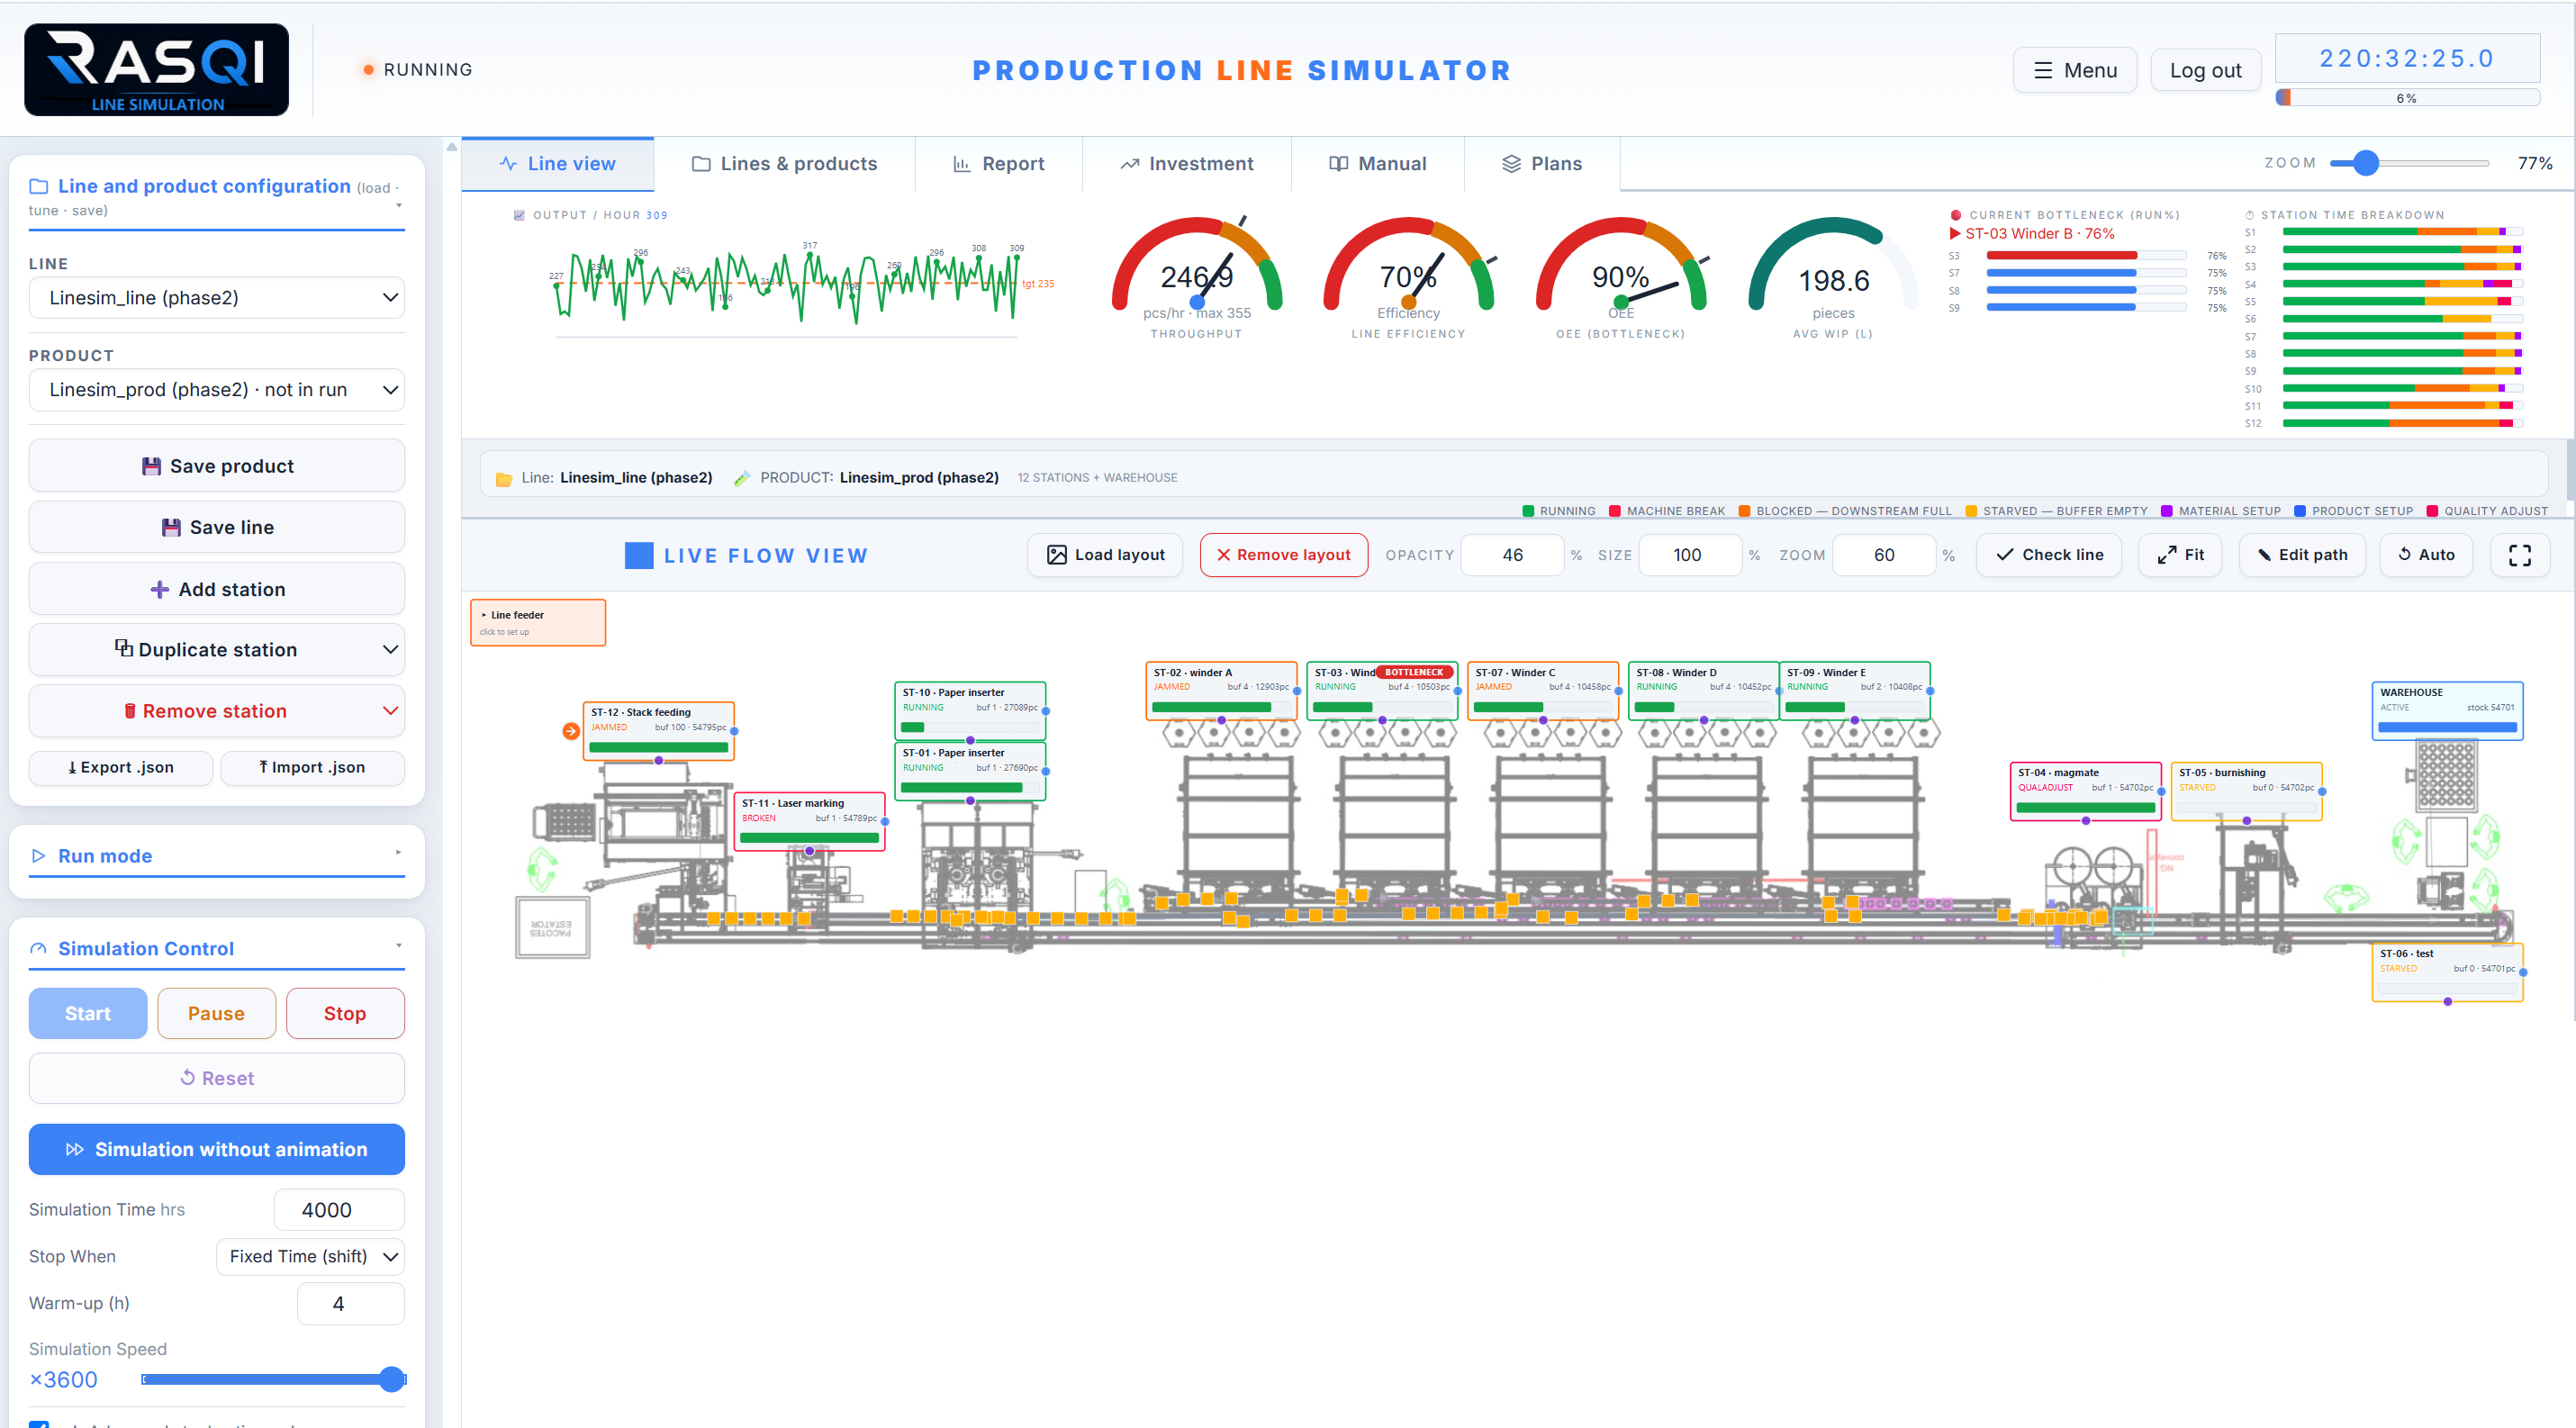2576x1428 pixels.
Task: Click the copy icon on Duplicate station
Action: 123,648
